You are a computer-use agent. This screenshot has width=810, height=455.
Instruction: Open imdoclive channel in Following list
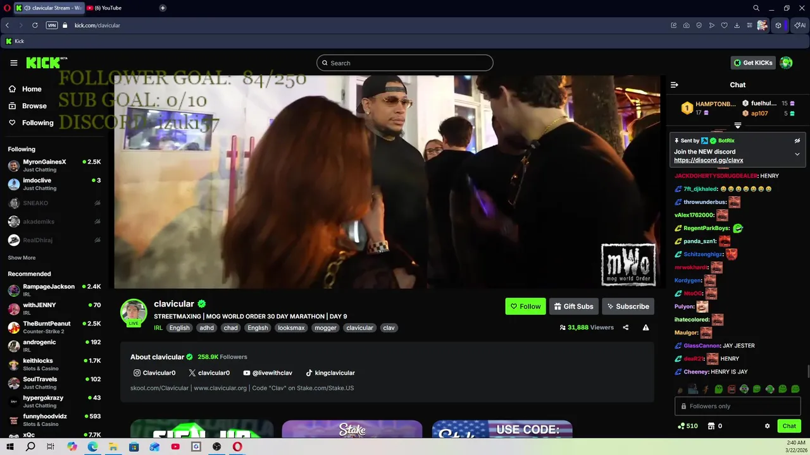[x=54, y=184]
